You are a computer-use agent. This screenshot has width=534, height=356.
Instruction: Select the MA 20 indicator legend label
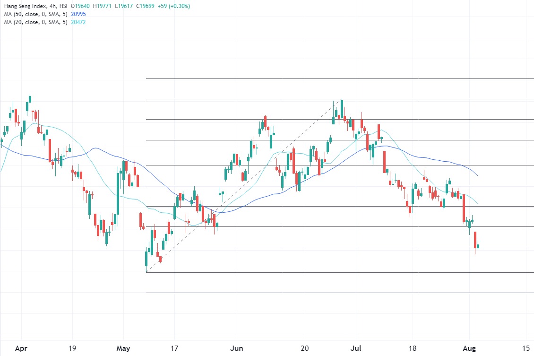point(35,22)
